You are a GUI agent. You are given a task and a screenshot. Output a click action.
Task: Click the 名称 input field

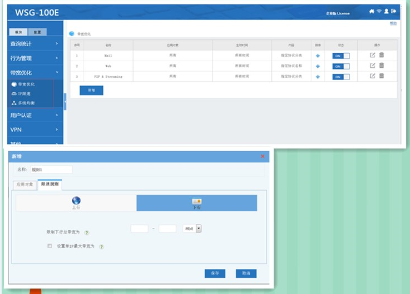pyautogui.click(x=51, y=170)
